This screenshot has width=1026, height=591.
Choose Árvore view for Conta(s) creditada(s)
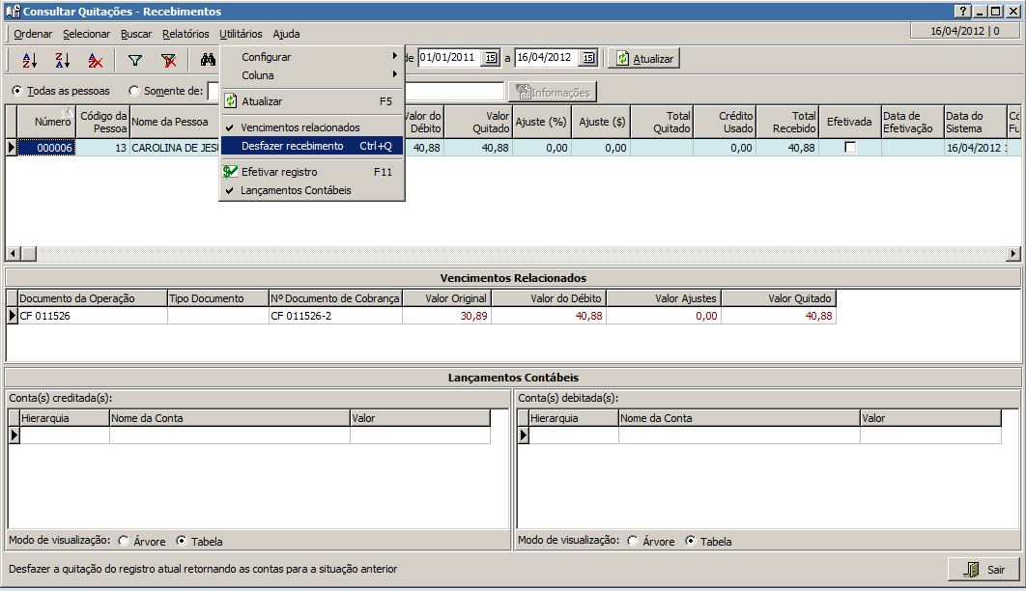pyautogui.click(x=124, y=541)
